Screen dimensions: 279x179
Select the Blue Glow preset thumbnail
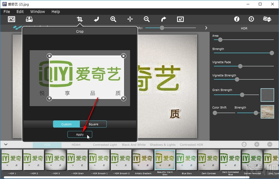click(x=187, y=160)
